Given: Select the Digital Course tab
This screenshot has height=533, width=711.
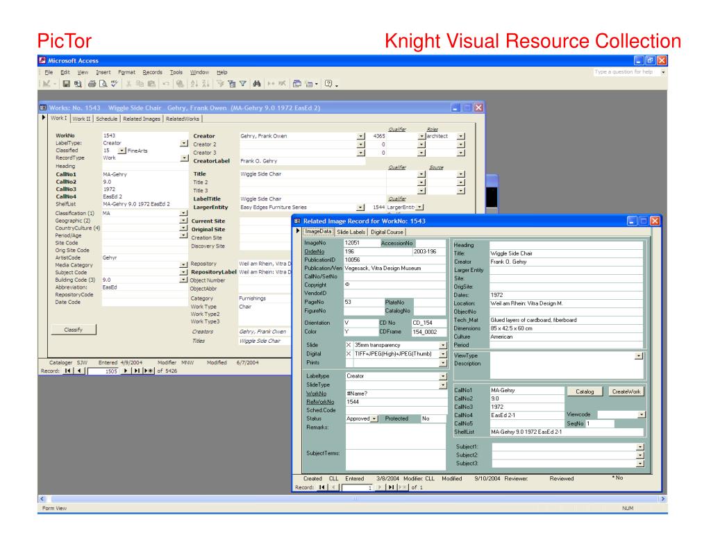Looking at the screenshot, I should coord(387,232).
